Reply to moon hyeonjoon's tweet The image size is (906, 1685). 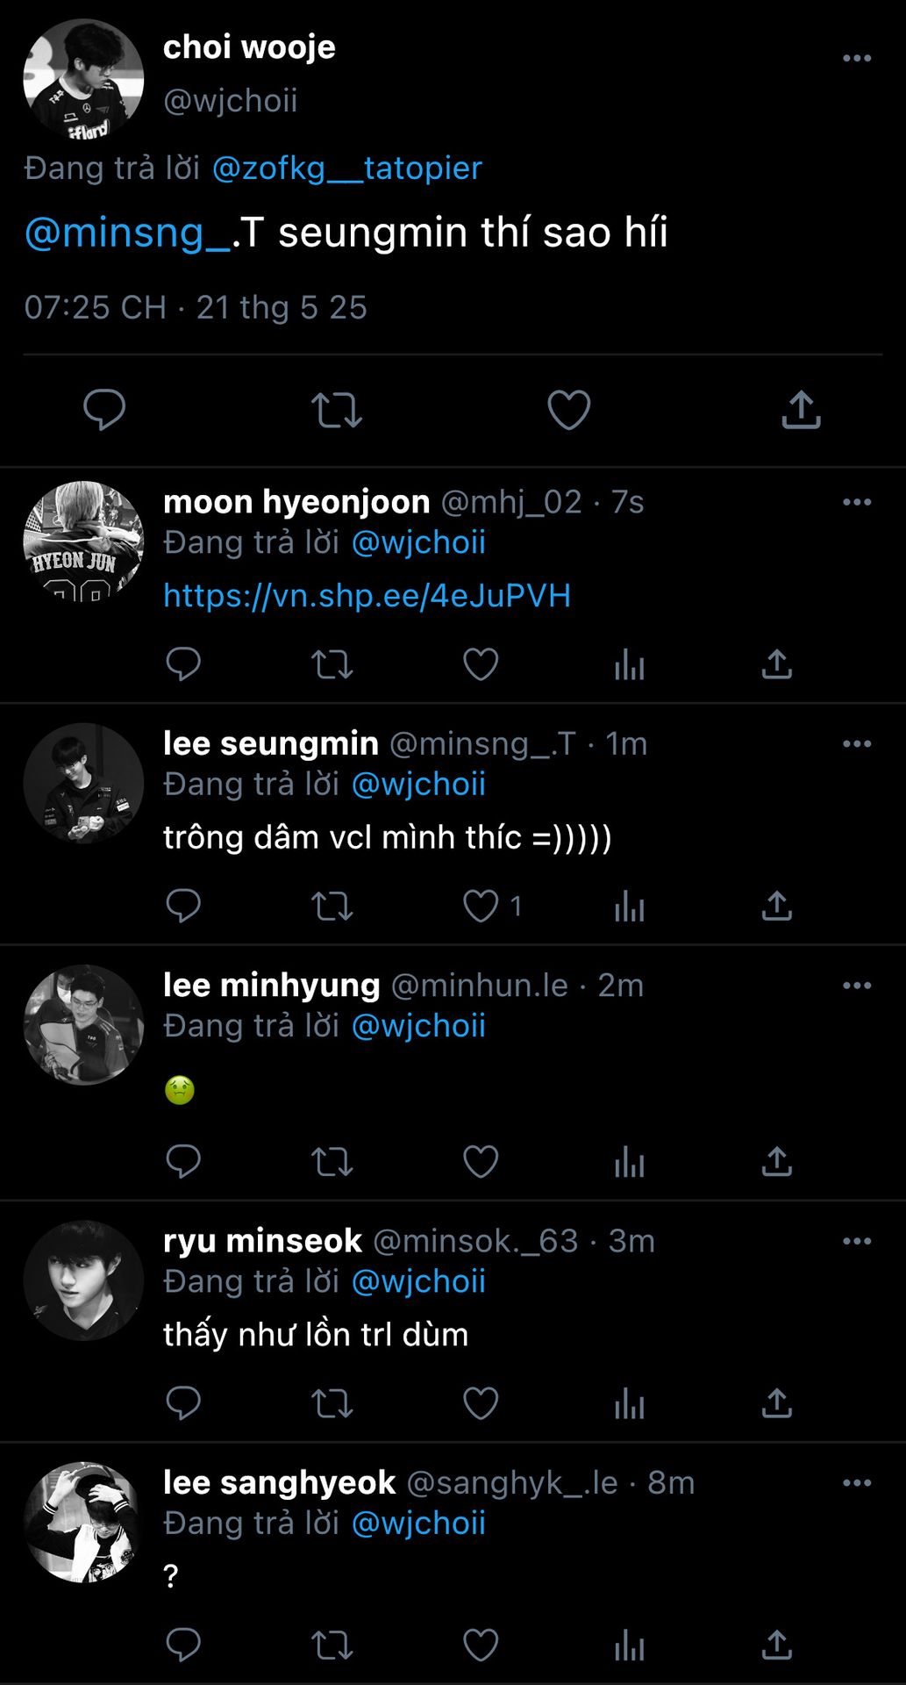[x=183, y=664]
